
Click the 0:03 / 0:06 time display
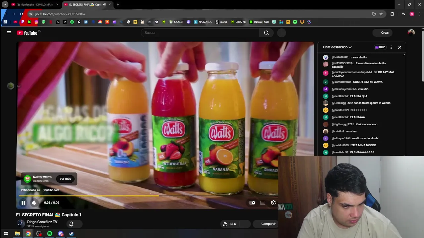click(51, 203)
